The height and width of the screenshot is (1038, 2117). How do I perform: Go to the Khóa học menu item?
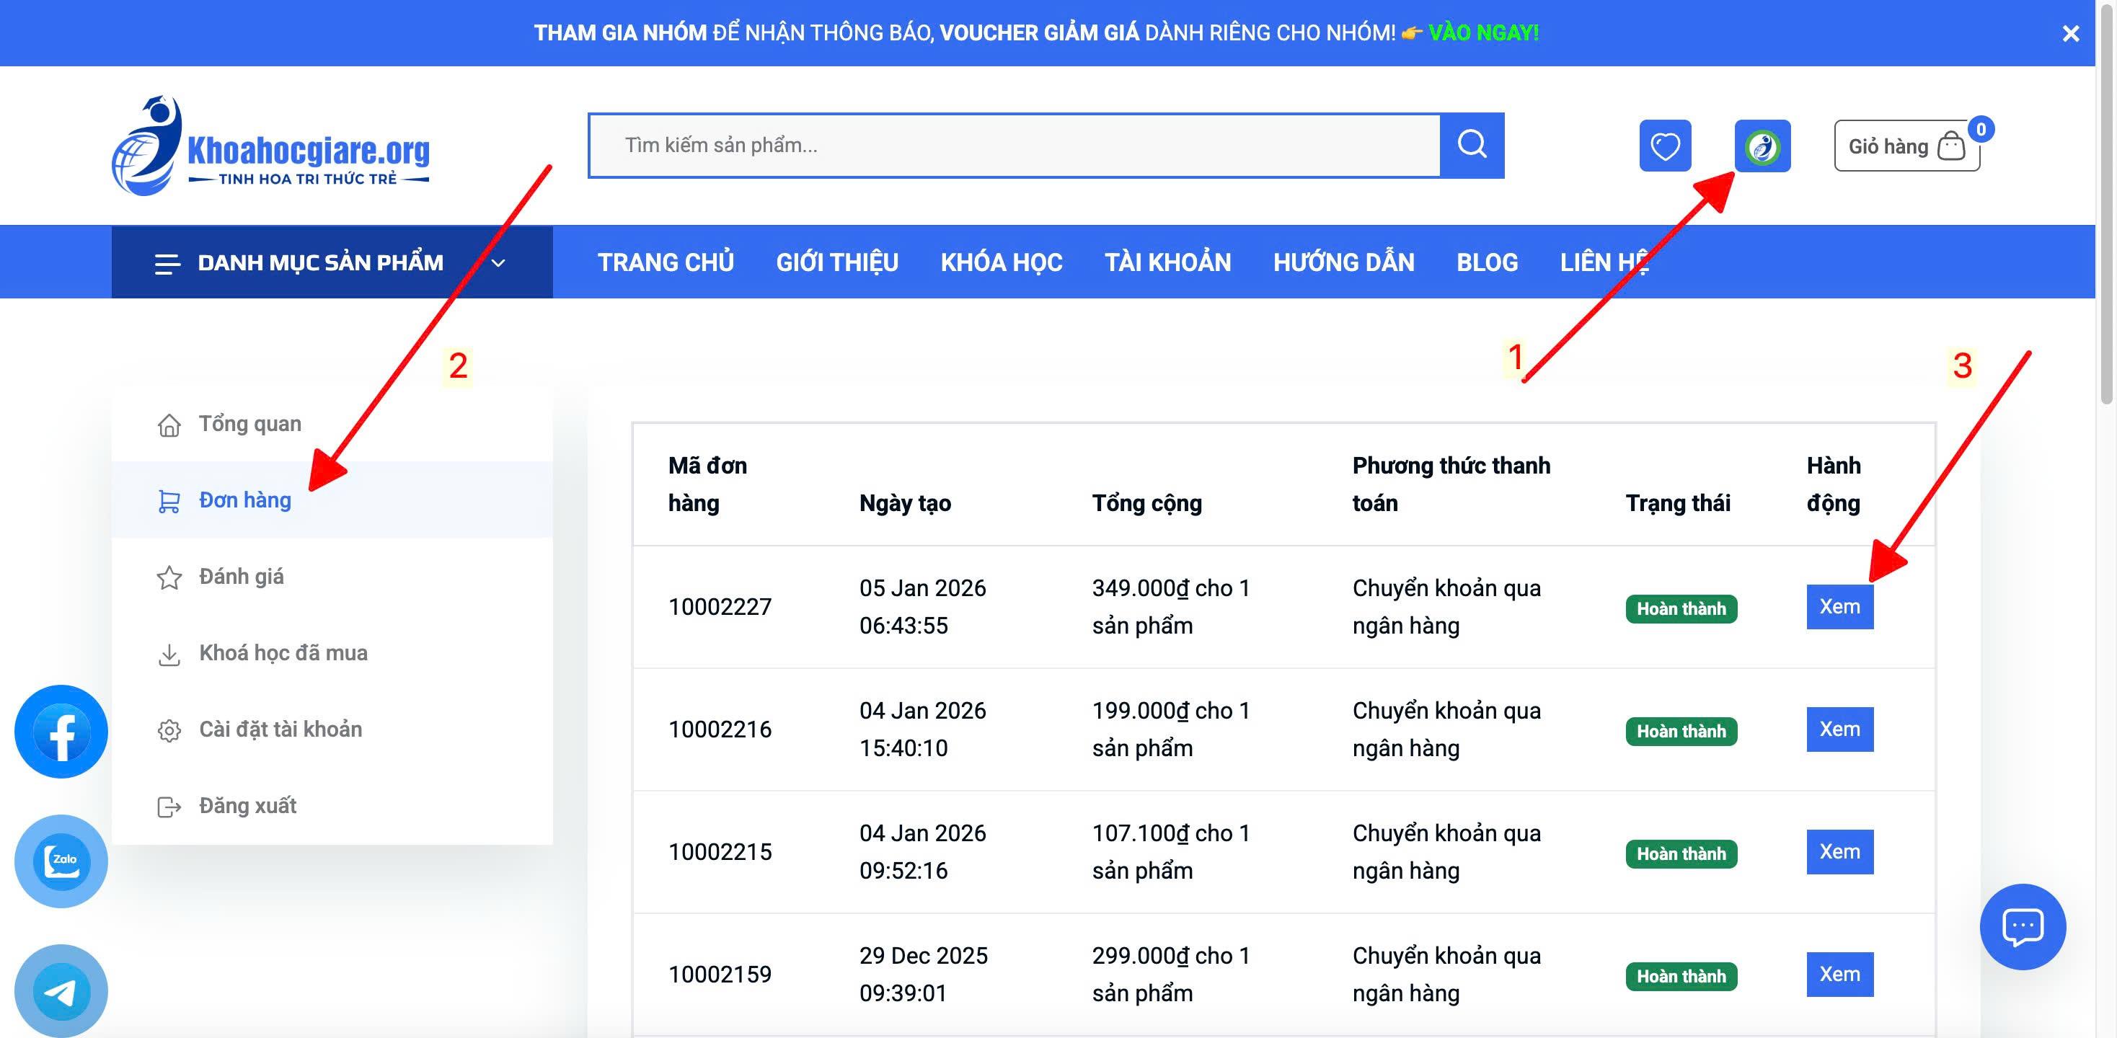tap(1001, 262)
